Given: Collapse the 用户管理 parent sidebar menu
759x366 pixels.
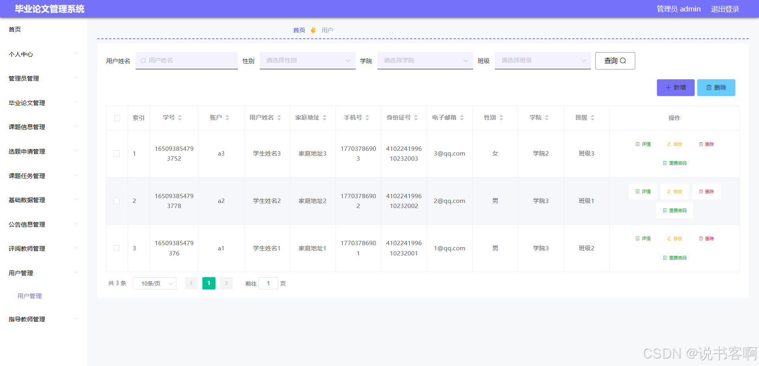Looking at the screenshot, I should 43,273.
